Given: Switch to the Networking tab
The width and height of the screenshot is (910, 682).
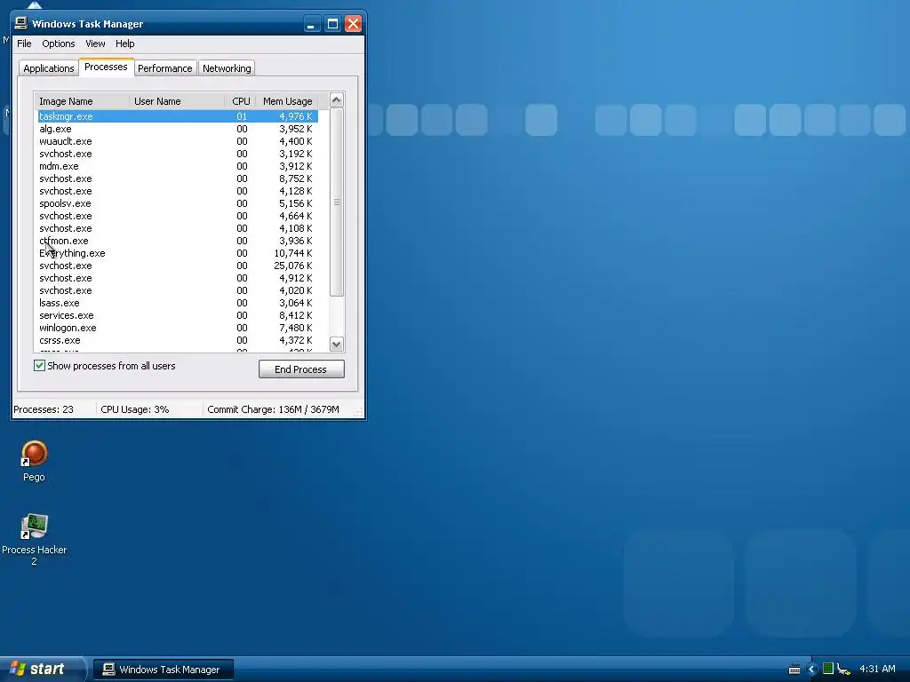Looking at the screenshot, I should click(x=227, y=68).
